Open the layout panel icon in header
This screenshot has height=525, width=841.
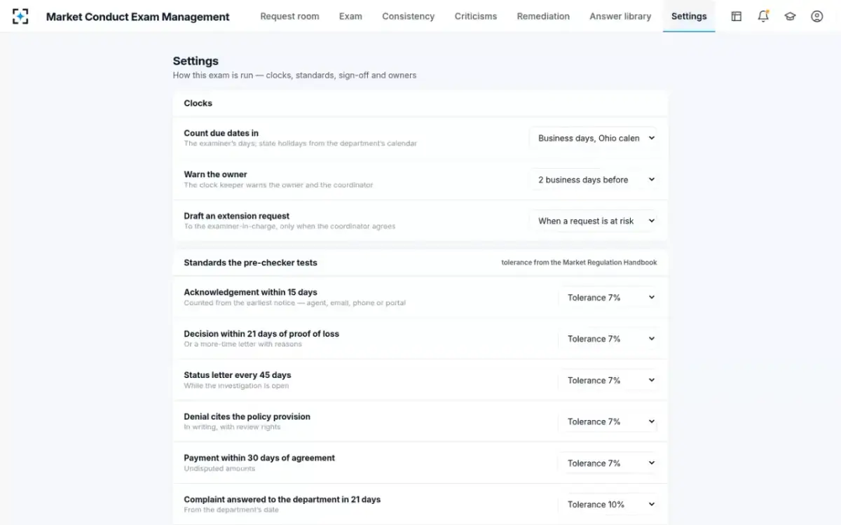pyautogui.click(x=736, y=16)
